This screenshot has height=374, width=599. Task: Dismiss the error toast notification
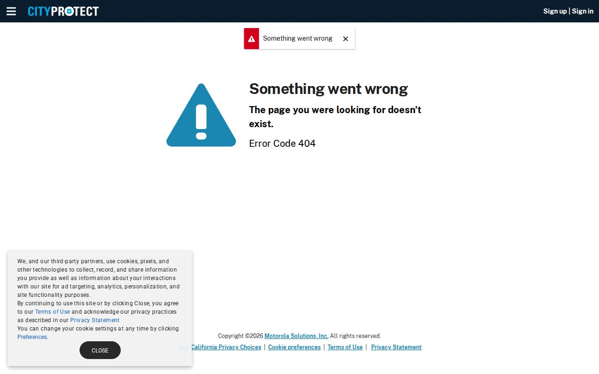pos(345,39)
